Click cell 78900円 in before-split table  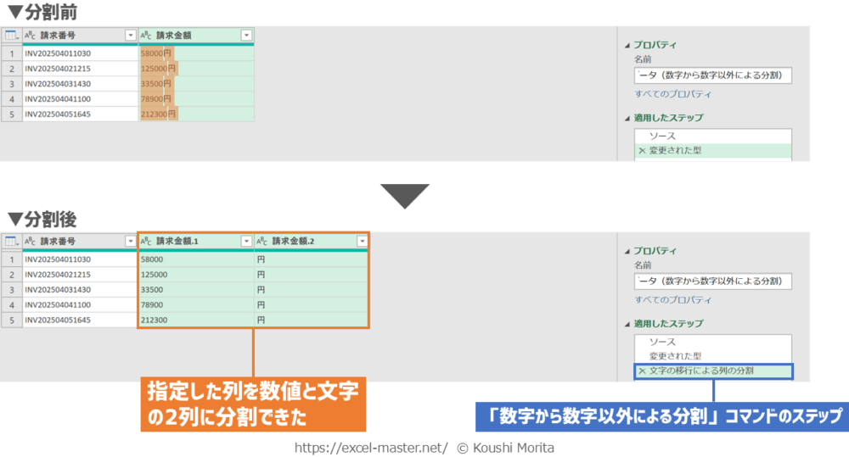(196, 99)
